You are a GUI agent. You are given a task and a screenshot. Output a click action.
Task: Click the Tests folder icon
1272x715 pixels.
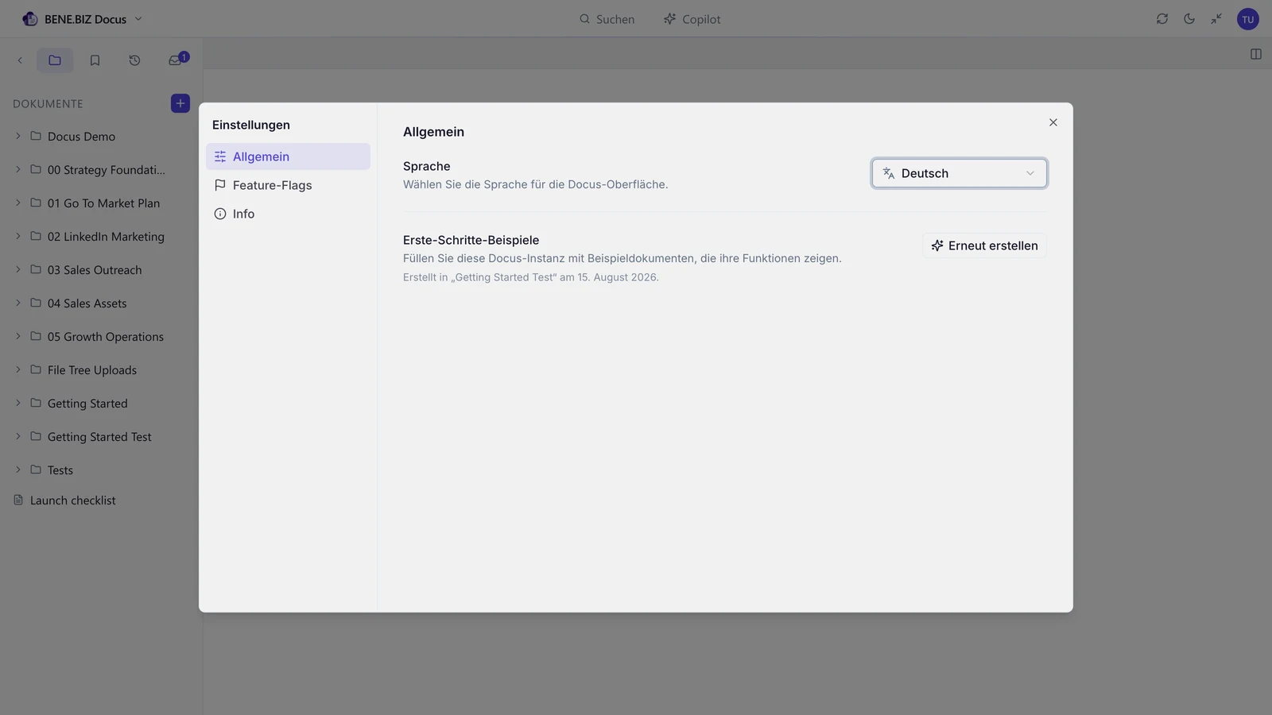[36, 470]
